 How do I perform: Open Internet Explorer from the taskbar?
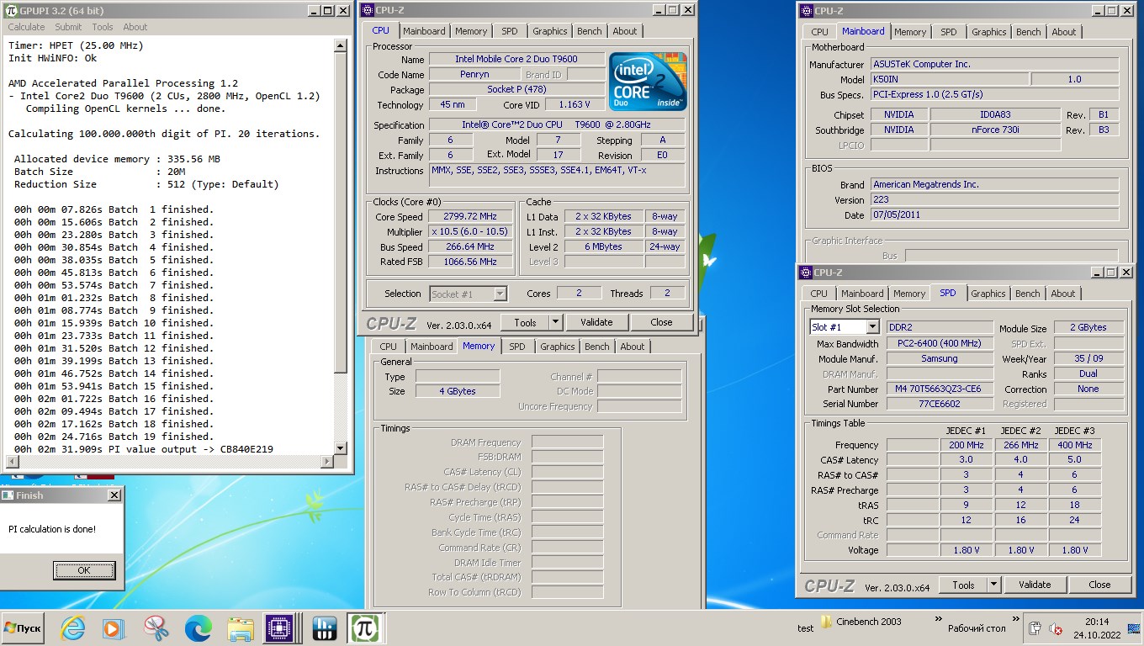73,627
